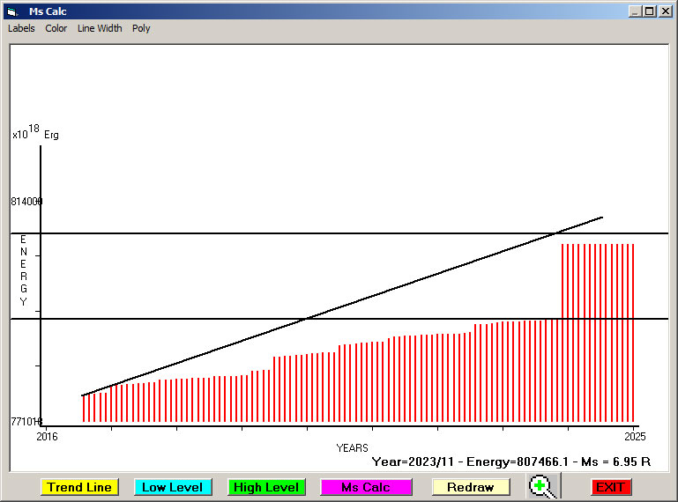
Task: Open the Labels menu
Action: pos(21,28)
